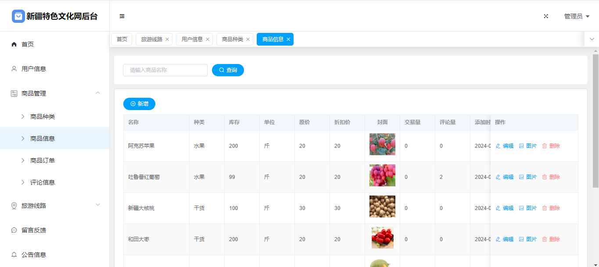Click the vertical page scrollbar
Image resolution: width=599 pixels, height=267 pixels.
tap(595, 121)
